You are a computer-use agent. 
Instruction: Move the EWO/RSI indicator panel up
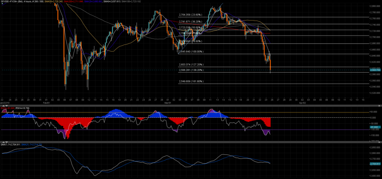(3, 106)
